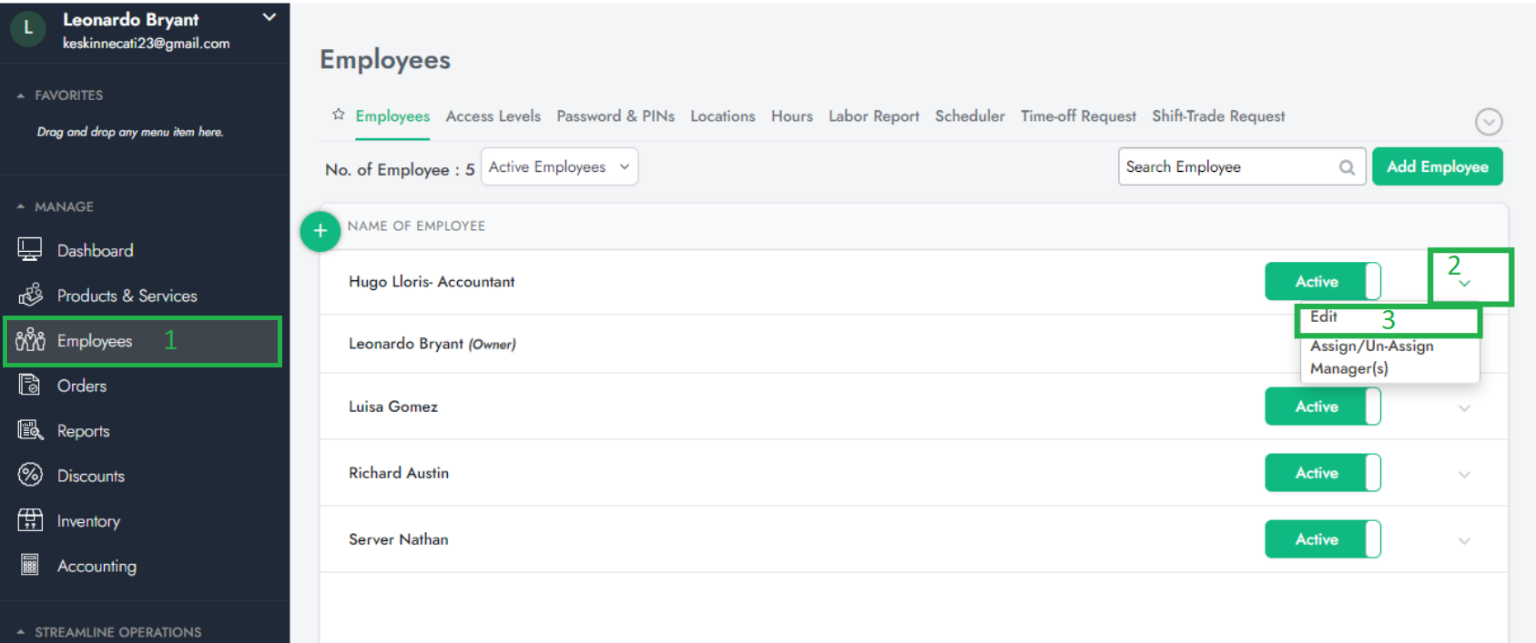Viewport: 1536px width, 643px height.
Task: Expand the Leonardo Bryant account menu
Action: (x=269, y=17)
